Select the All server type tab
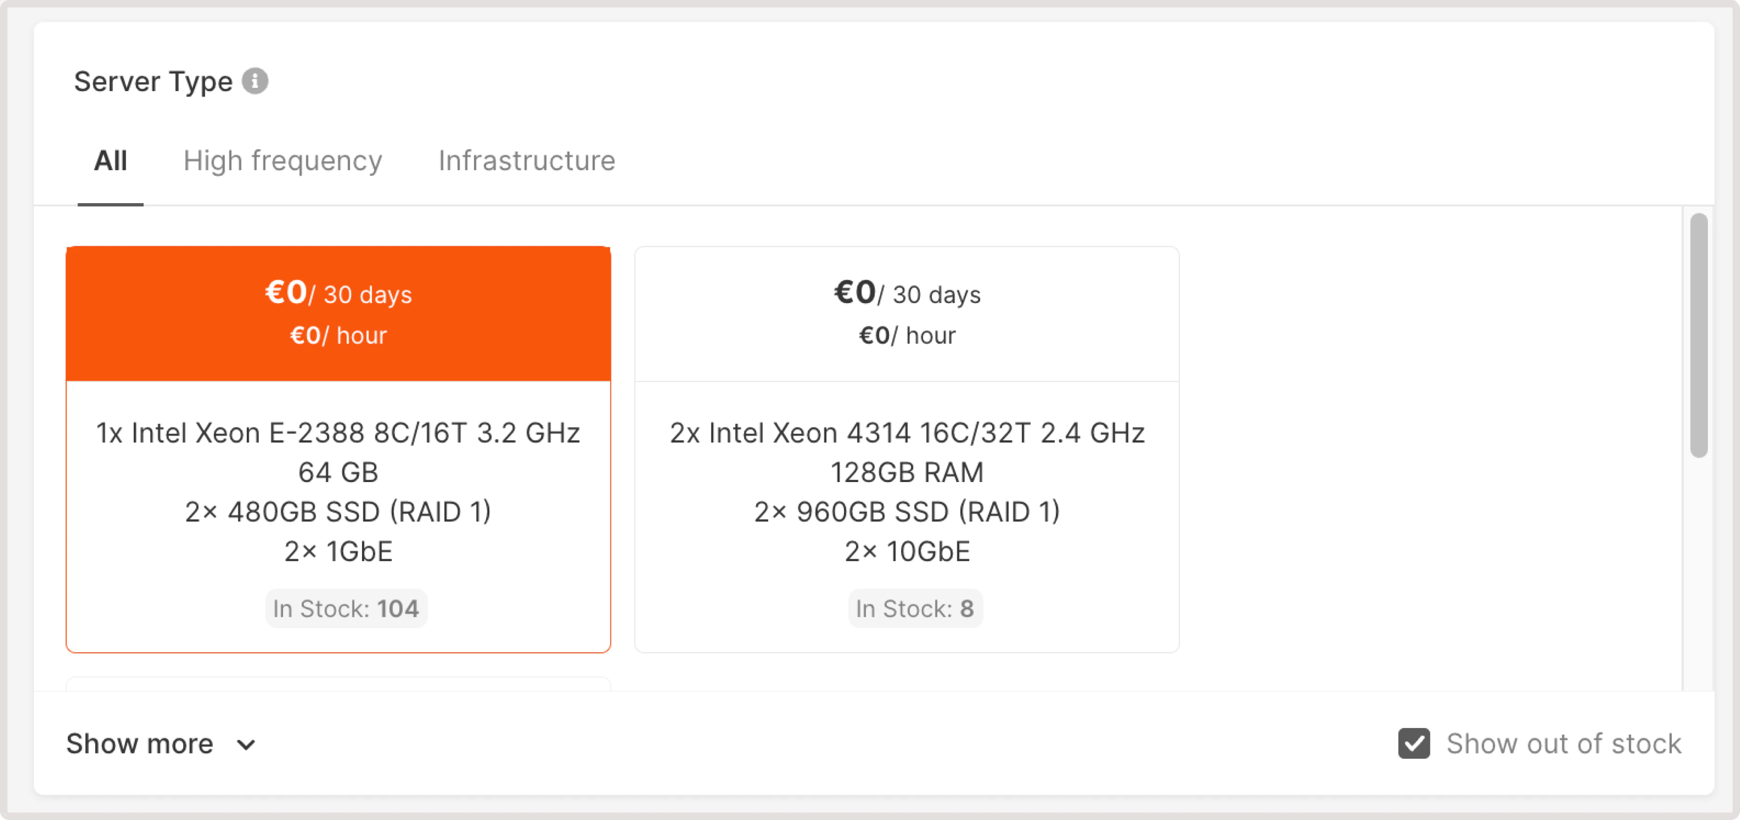This screenshot has width=1740, height=820. (x=111, y=161)
